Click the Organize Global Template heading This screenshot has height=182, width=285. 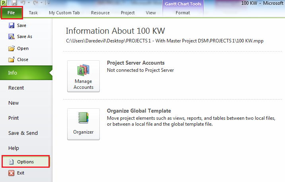(139, 111)
